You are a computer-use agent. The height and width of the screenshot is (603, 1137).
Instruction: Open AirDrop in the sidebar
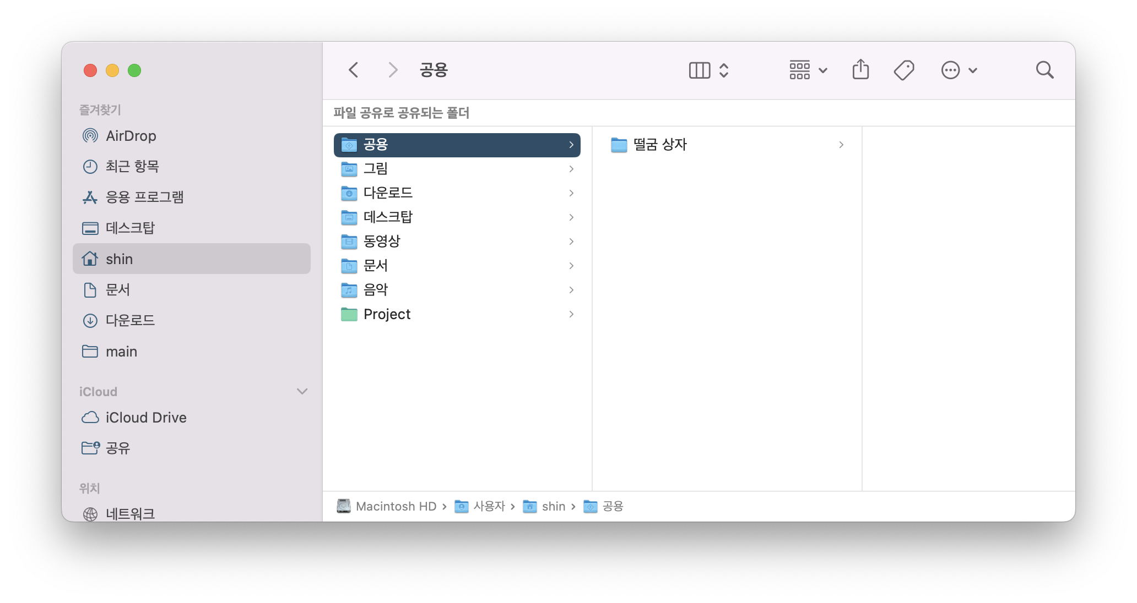pos(131,136)
